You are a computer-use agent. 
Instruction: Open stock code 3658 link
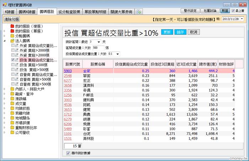pos(68,85)
